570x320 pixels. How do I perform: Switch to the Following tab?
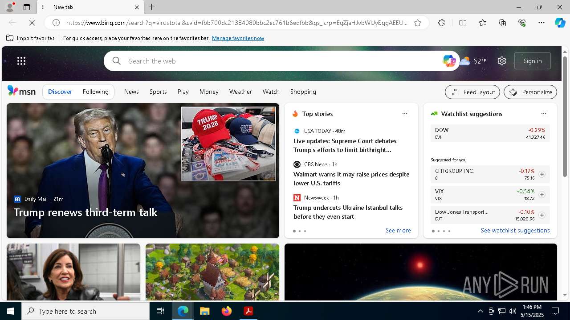click(95, 92)
